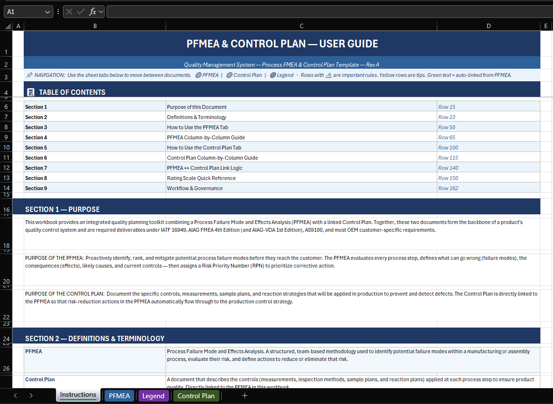Confirm entry using the checkmark icon
Screen dimensions: 553x404
pos(81,11)
